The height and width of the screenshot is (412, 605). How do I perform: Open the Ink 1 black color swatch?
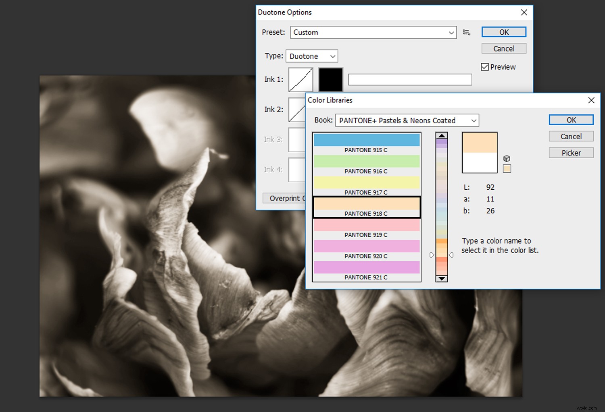[x=330, y=79]
